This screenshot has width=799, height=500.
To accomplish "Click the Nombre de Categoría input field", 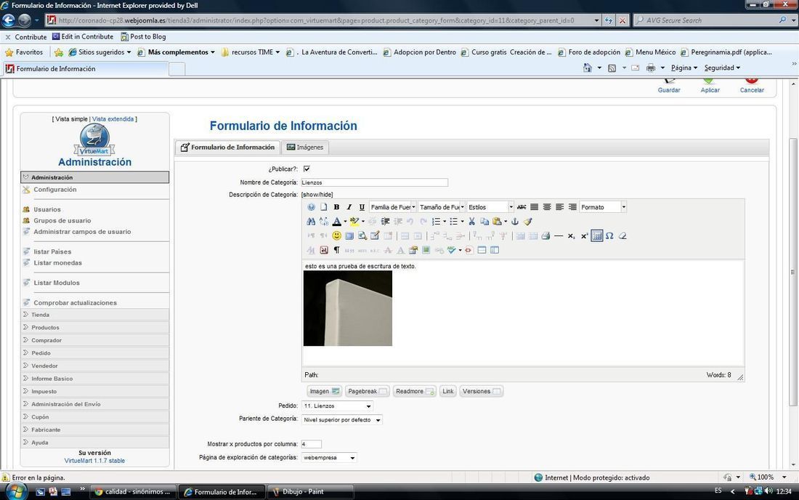I will point(375,182).
